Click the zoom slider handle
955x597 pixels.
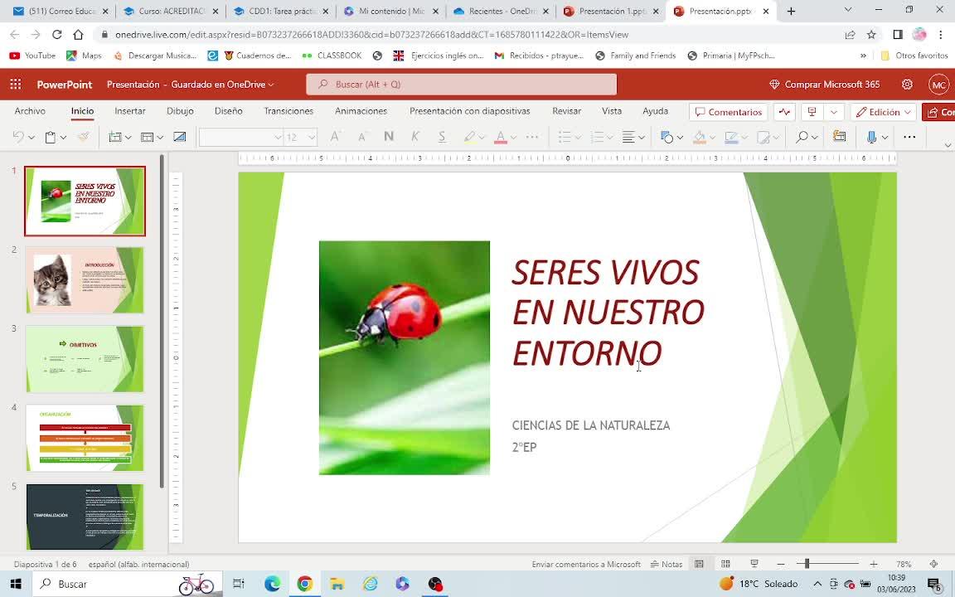(807, 564)
